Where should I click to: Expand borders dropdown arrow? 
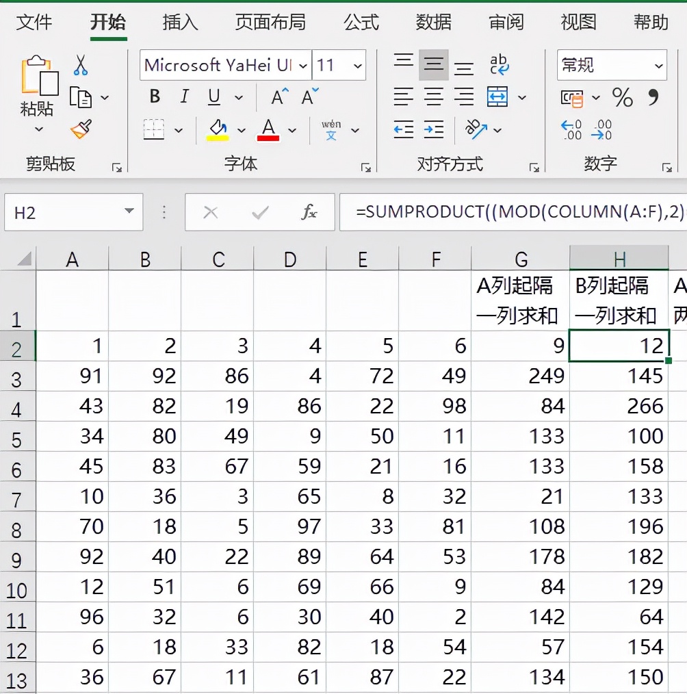click(179, 130)
